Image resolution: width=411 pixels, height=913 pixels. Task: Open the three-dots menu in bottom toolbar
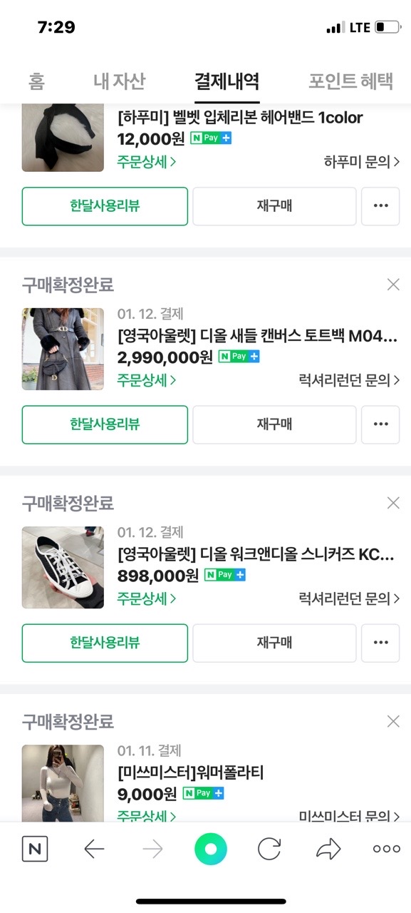(385, 849)
